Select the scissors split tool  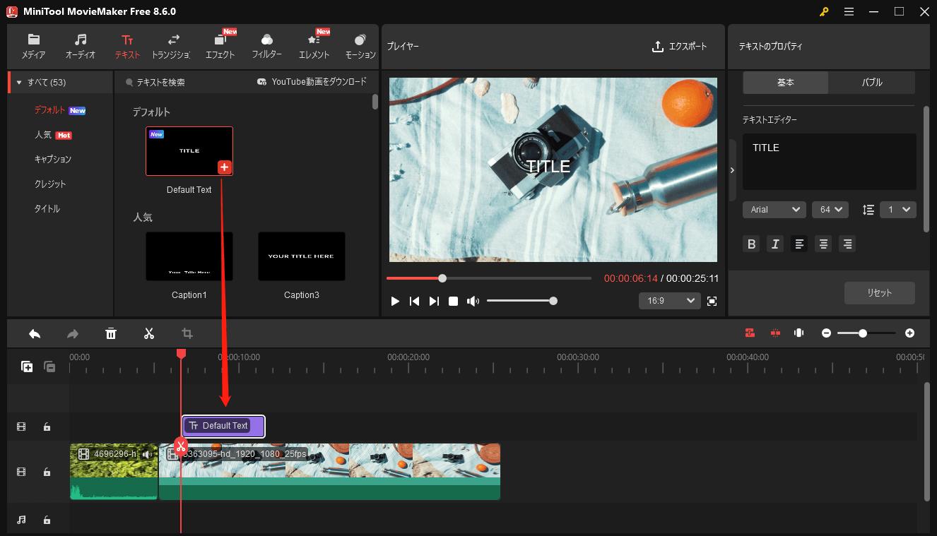[148, 333]
